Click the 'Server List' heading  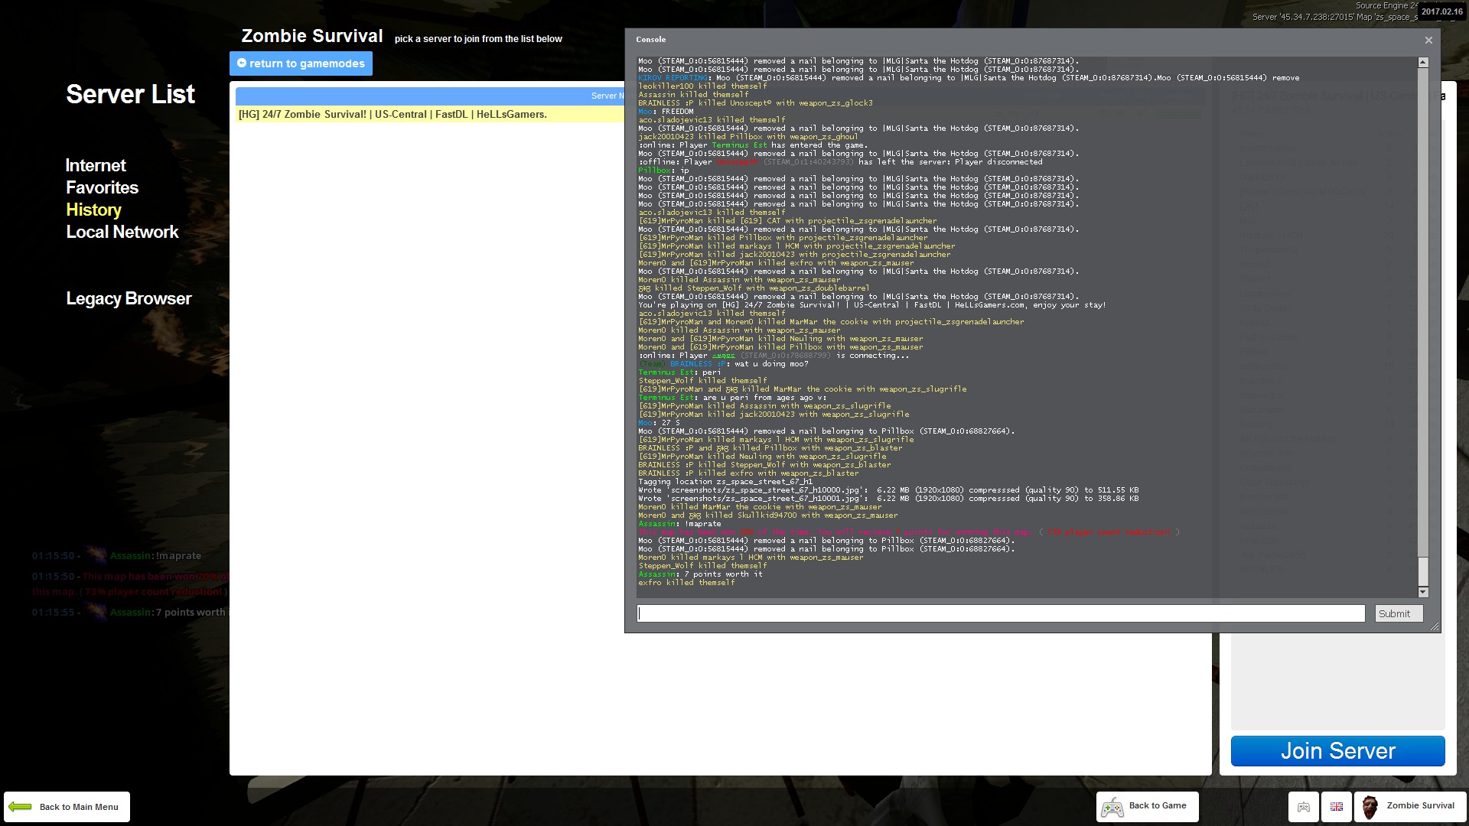pyautogui.click(x=130, y=94)
